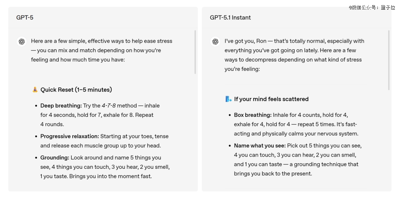Click the bold 'Progressive relaxation:' label
The width and height of the screenshot is (402, 197).
click(x=69, y=136)
